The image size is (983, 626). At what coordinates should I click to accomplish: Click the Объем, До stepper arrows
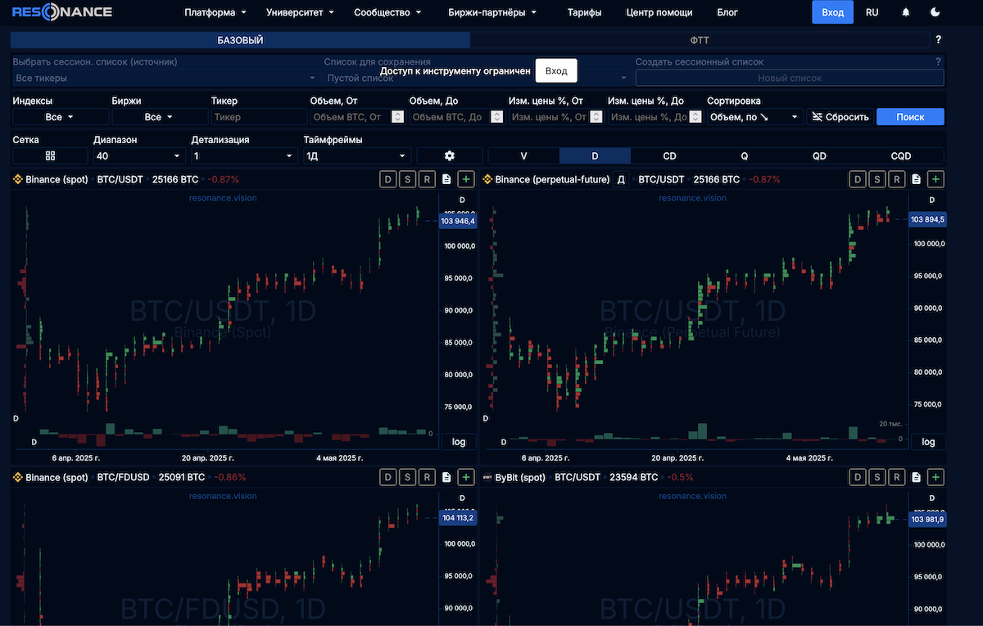pyautogui.click(x=496, y=117)
